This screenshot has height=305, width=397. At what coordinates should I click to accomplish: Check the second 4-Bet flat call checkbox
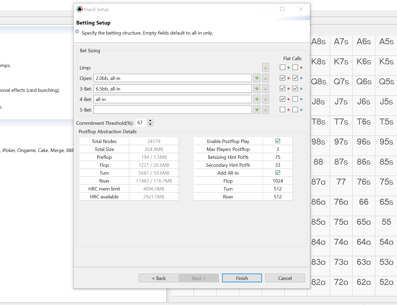[295, 99]
